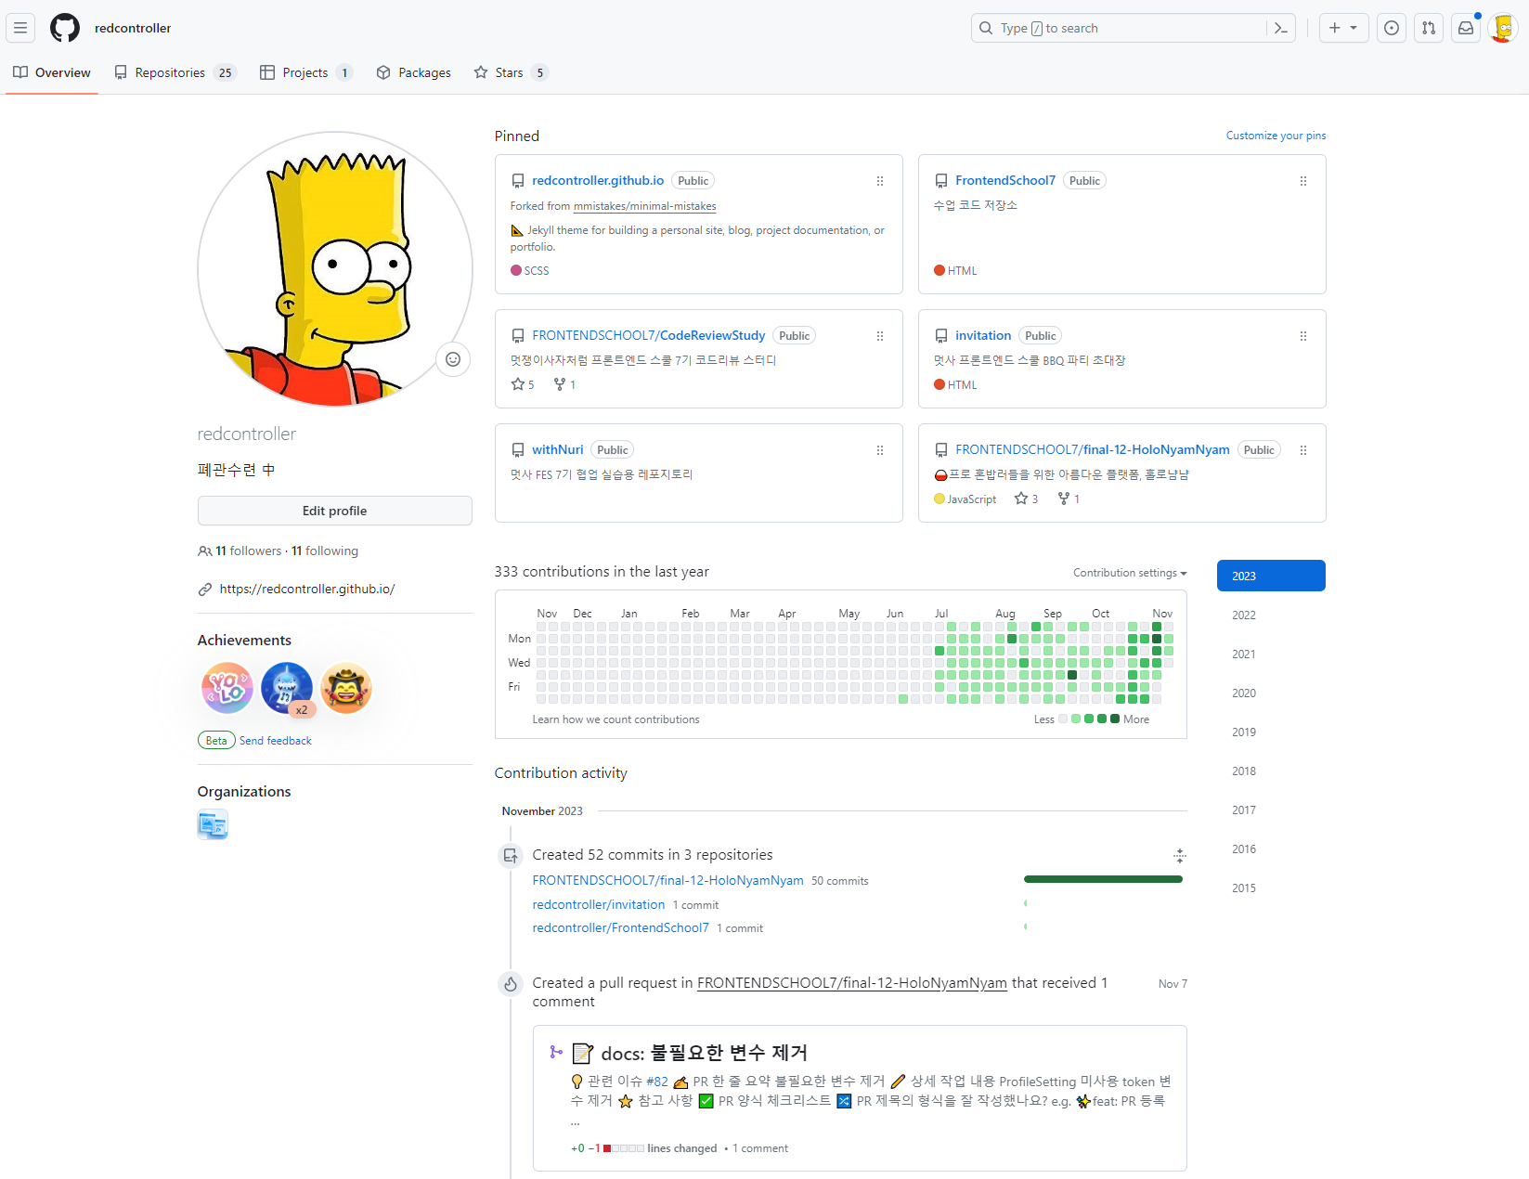This screenshot has width=1529, height=1179.
Task: Click the darkest green legend swatch
Action: [1115, 719]
